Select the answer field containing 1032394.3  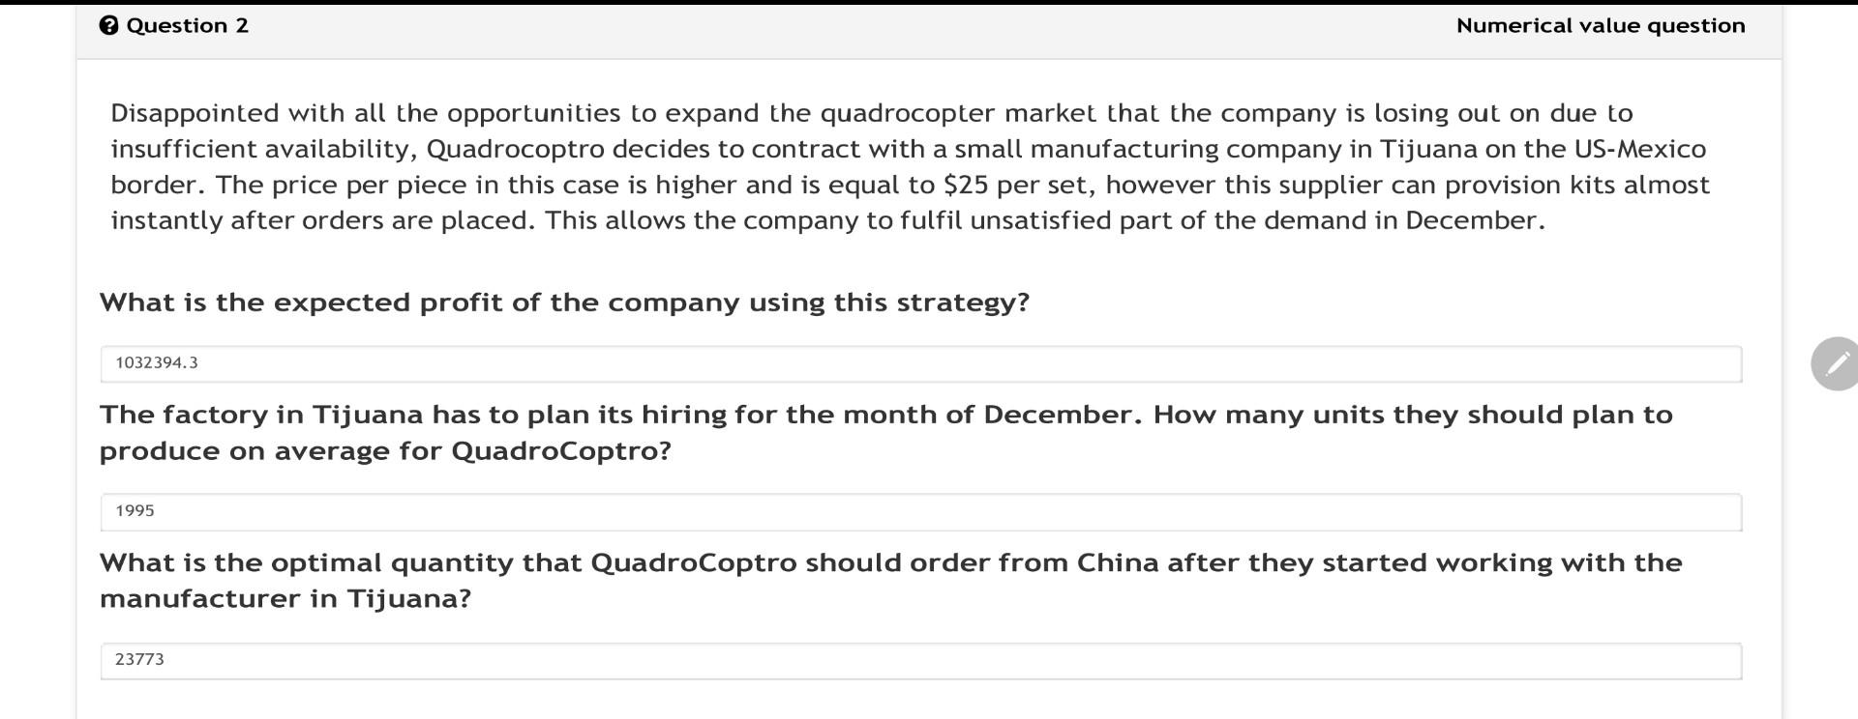pos(919,362)
